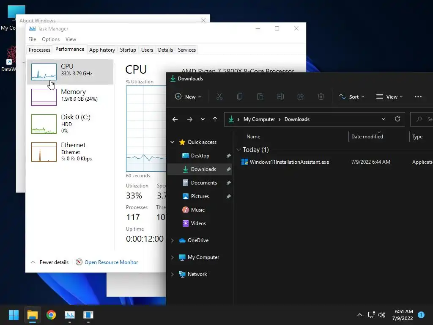Click My Computer in the address breadcrumb
Image resolution: width=433 pixels, height=325 pixels.
[259, 119]
